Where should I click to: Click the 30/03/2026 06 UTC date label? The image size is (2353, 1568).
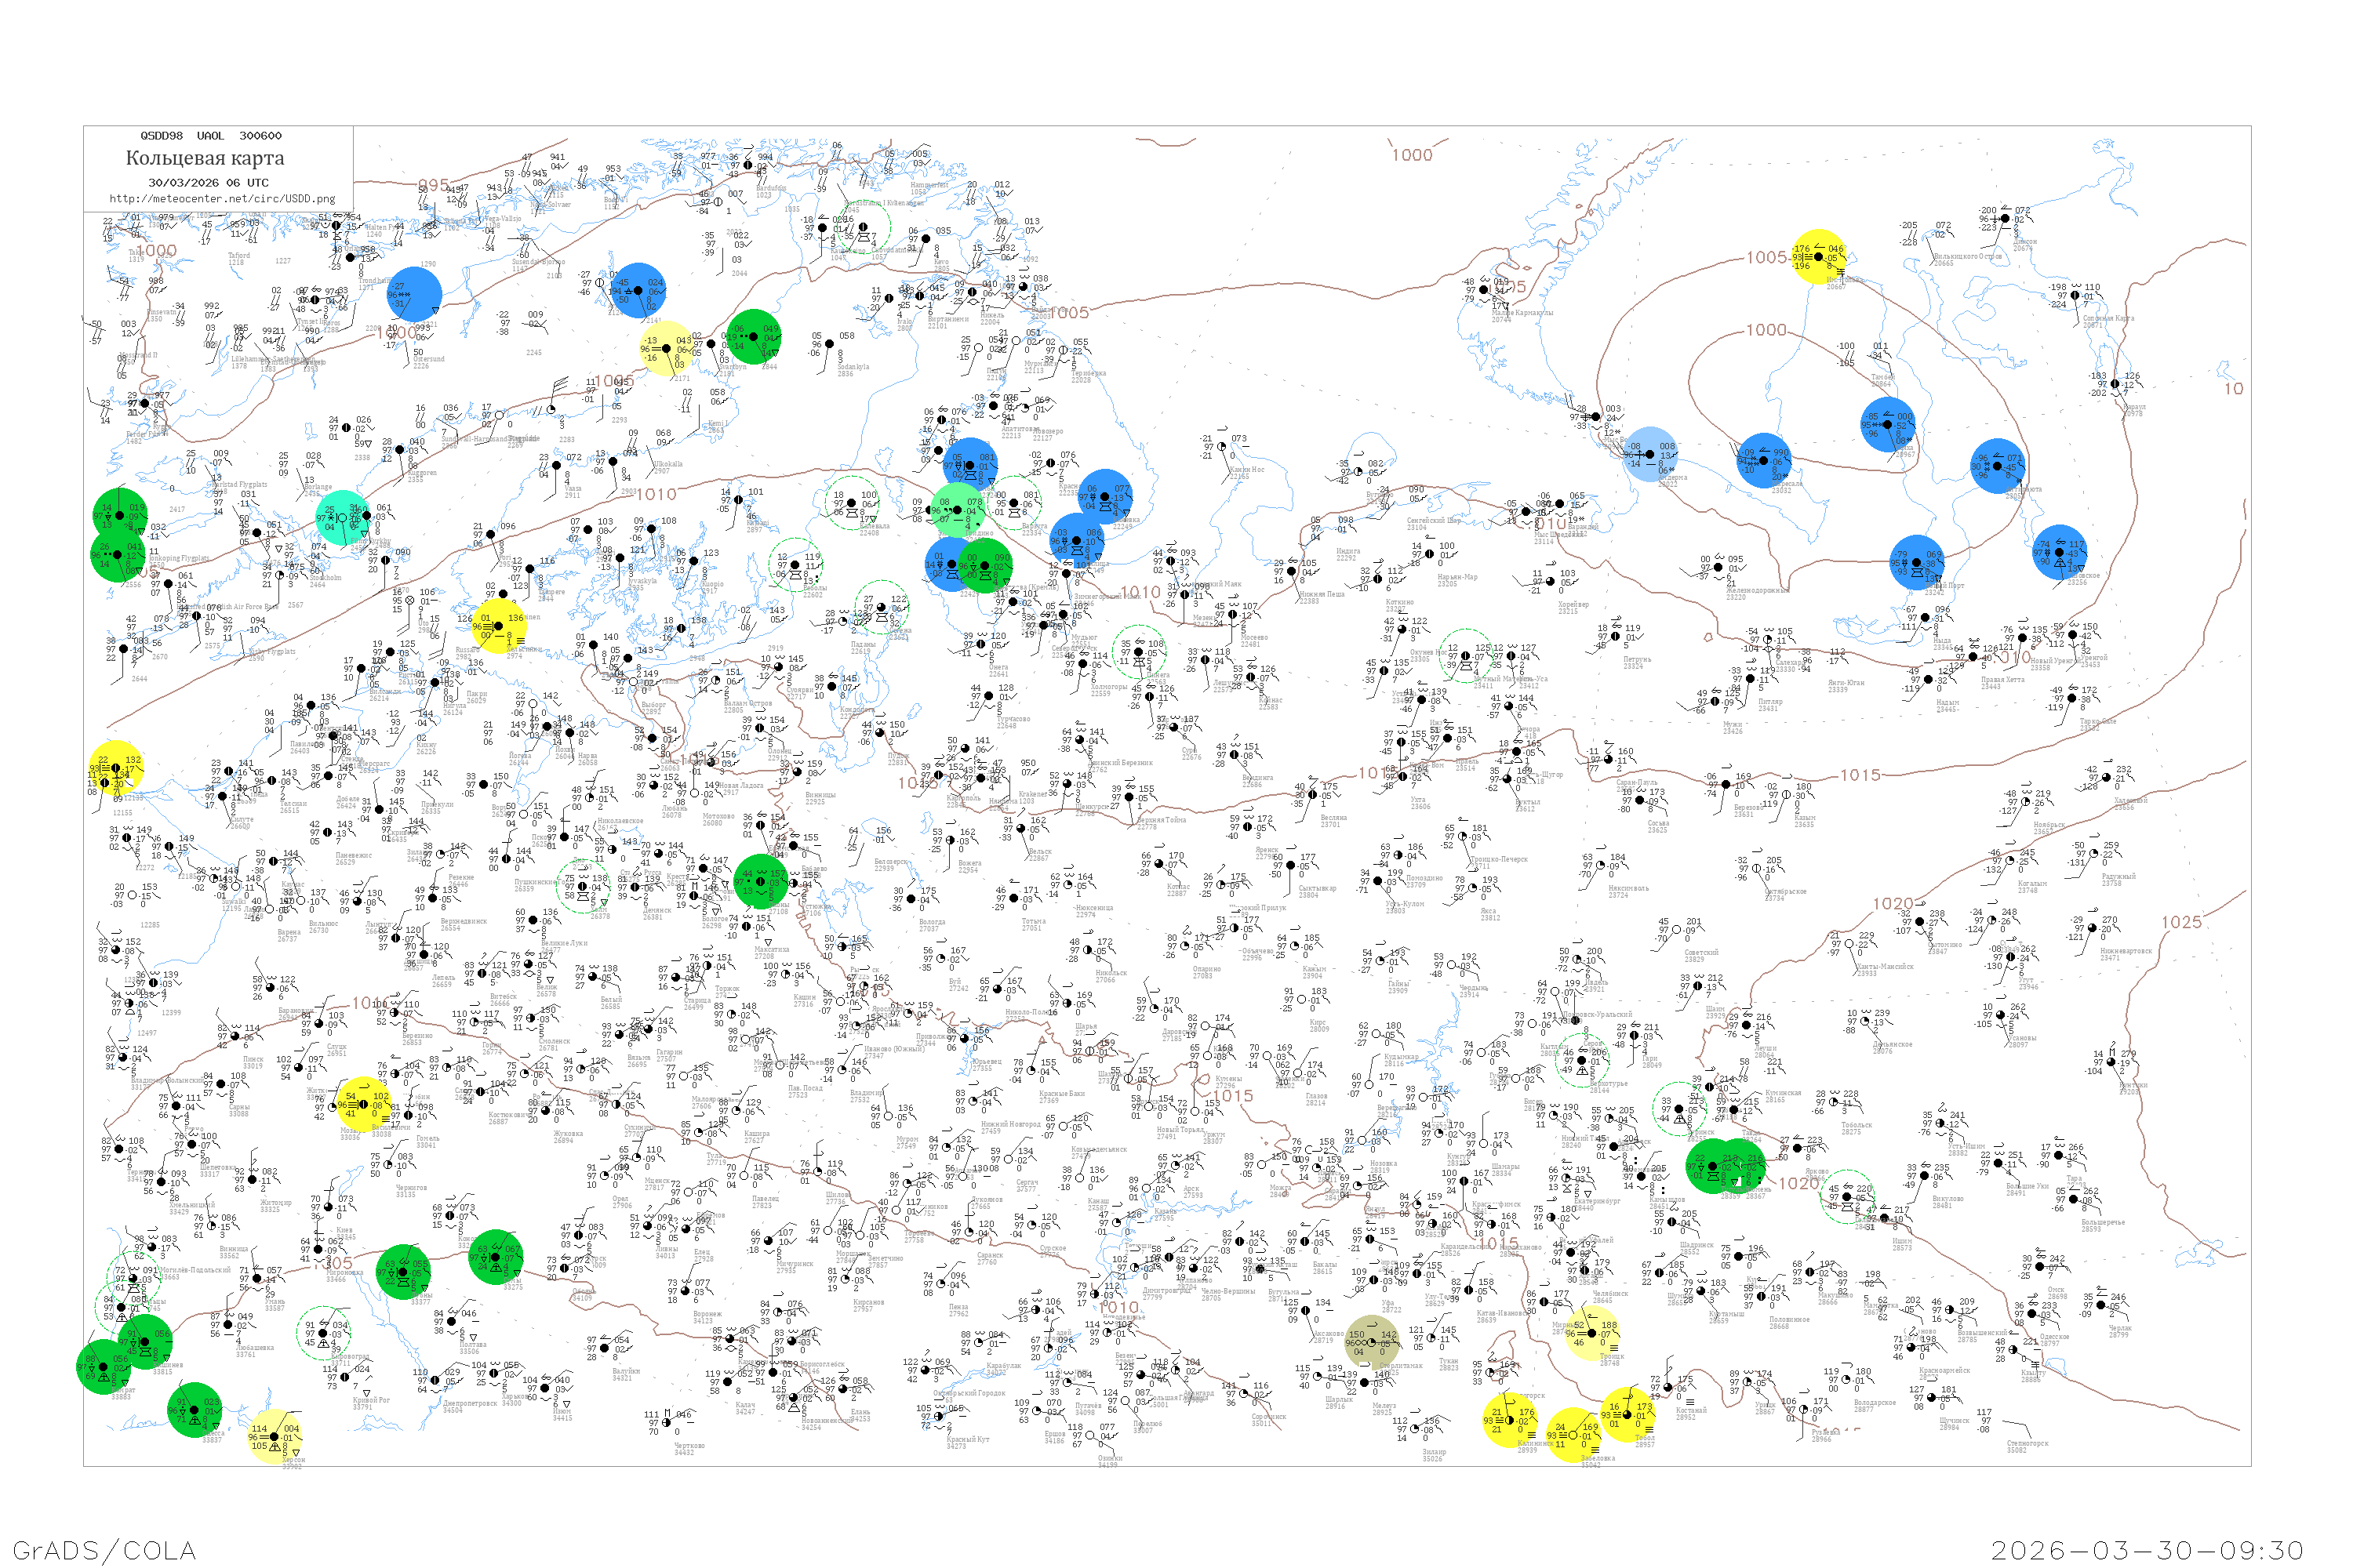point(208,183)
